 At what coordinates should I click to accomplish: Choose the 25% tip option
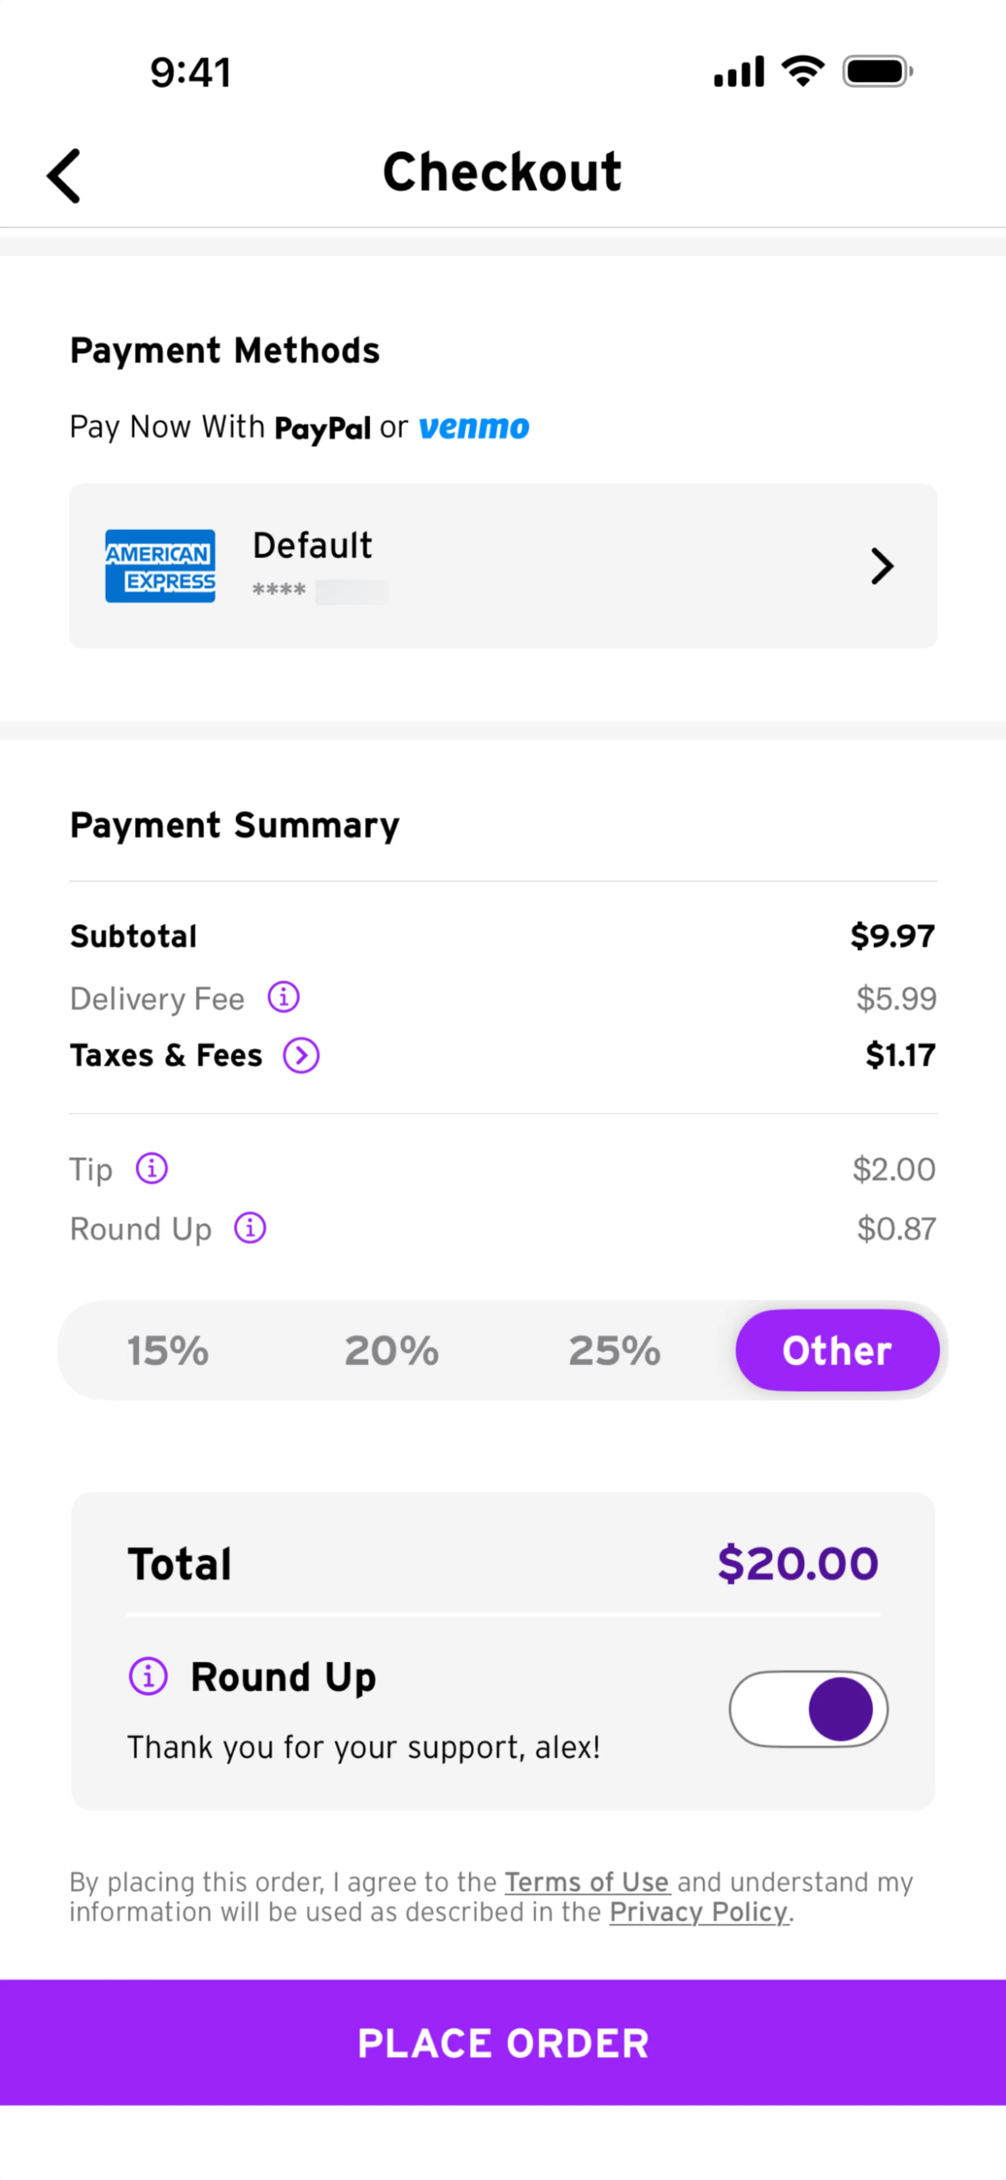(x=614, y=1351)
